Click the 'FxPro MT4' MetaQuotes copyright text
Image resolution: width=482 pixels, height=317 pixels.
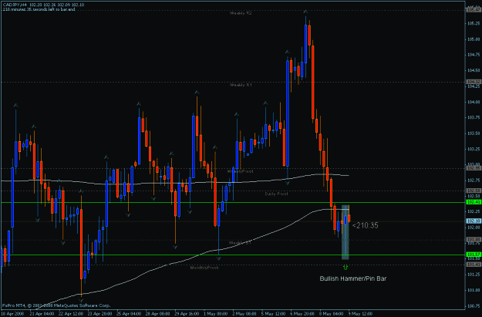(56, 305)
